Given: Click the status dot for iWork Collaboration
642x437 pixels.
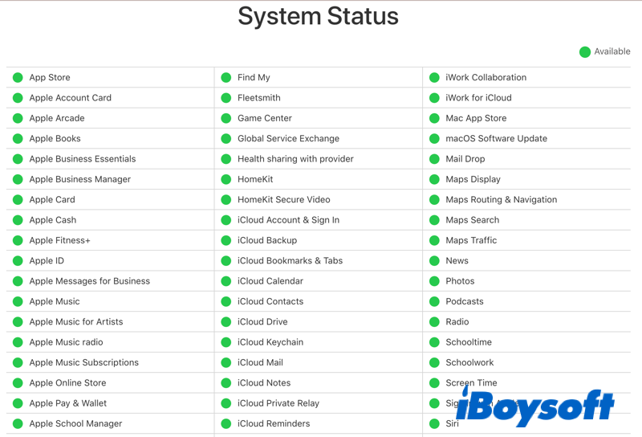Looking at the screenshot, I should [x=434, y=78].
